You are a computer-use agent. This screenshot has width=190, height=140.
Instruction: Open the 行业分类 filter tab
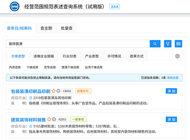[x=70, y=56]
